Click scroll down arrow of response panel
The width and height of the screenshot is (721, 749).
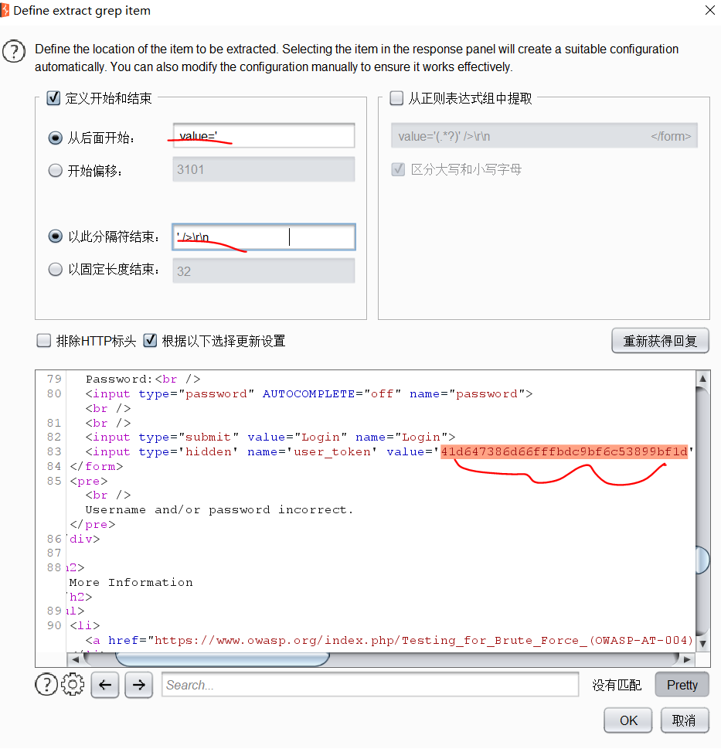tap(702, 643)
